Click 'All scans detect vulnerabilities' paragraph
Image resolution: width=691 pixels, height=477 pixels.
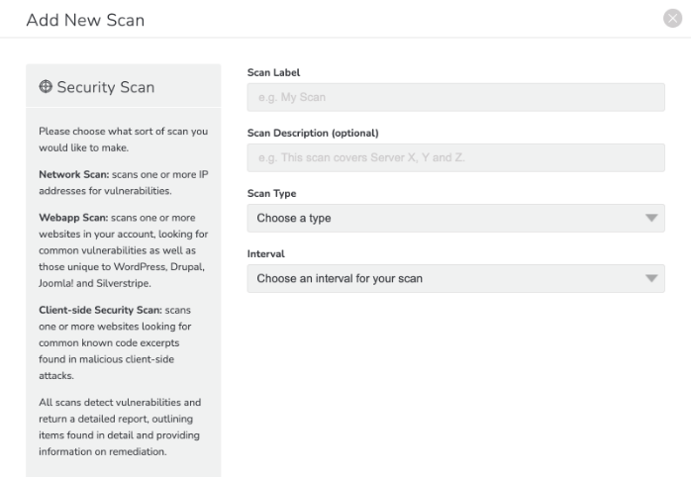[x=120, y=427]
